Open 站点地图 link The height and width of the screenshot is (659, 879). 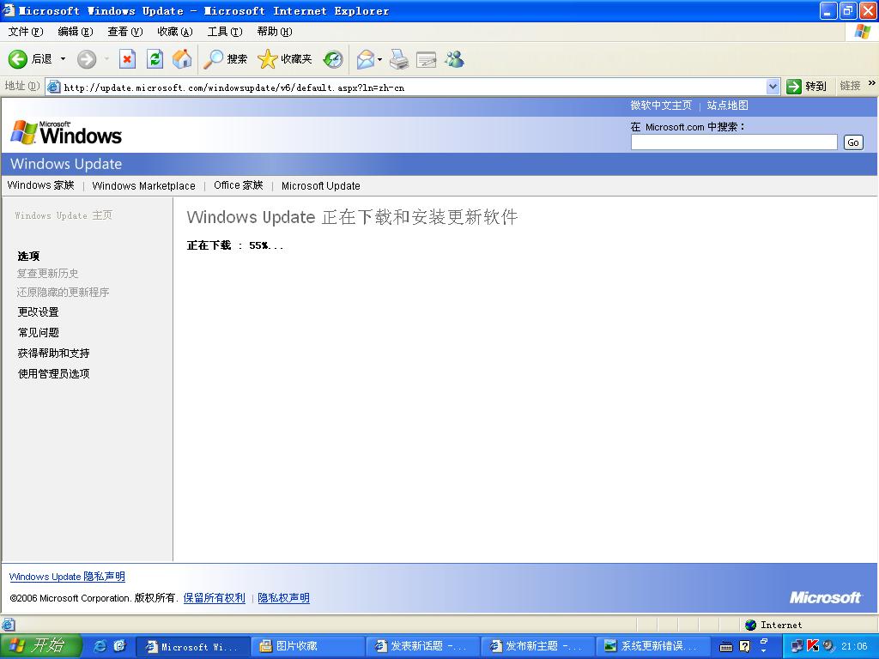coord(727,106)
